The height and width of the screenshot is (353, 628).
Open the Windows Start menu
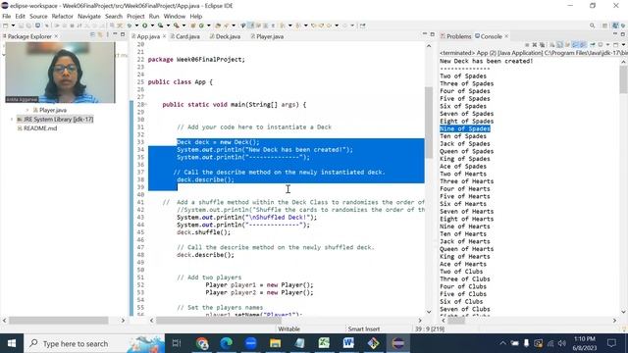[x=12, y=343]
